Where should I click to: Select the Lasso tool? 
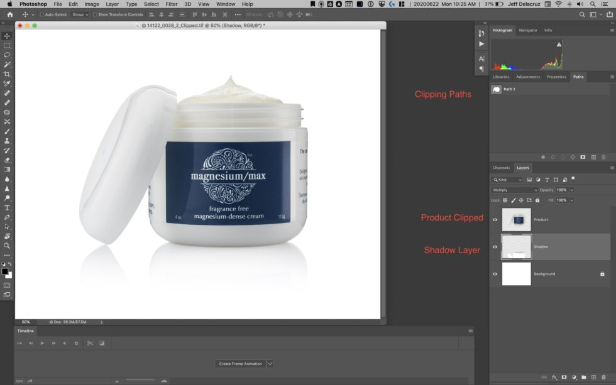(x=7, y=55)
